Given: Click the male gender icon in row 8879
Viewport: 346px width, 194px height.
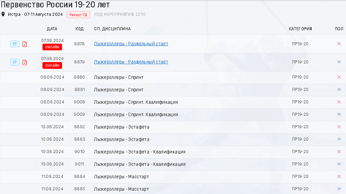Looking at the screenshot, I should tap(339, 62).
